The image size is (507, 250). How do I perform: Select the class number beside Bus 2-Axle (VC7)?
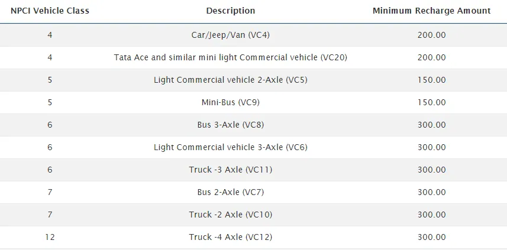coord(50,192)
